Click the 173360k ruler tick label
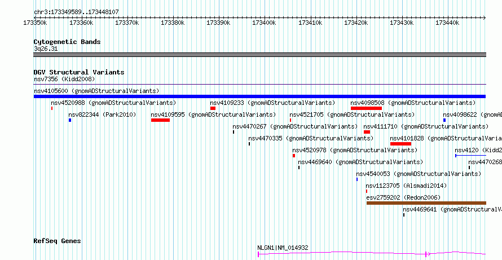The height and width of the screenshot is (260, 502). [x=81, y=23]
